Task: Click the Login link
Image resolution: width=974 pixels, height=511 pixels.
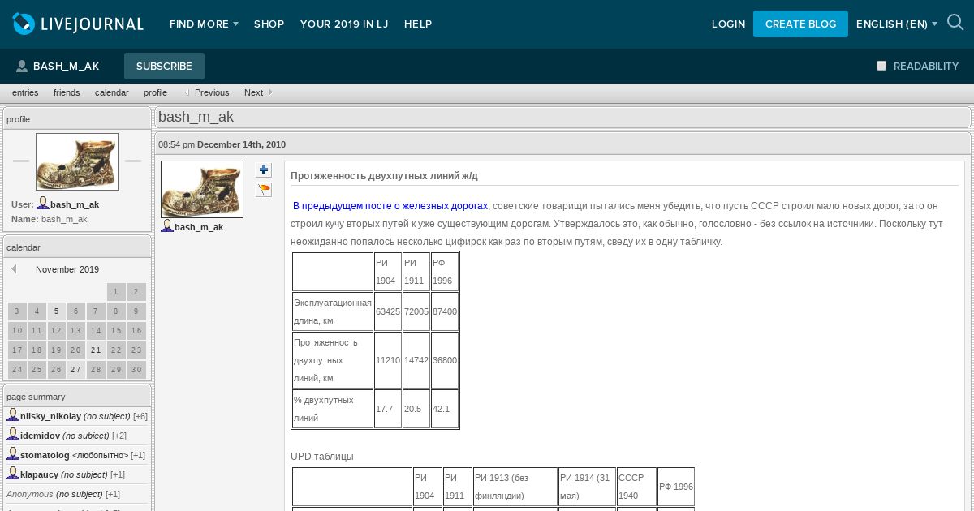Action: click(x=729, y=24)
